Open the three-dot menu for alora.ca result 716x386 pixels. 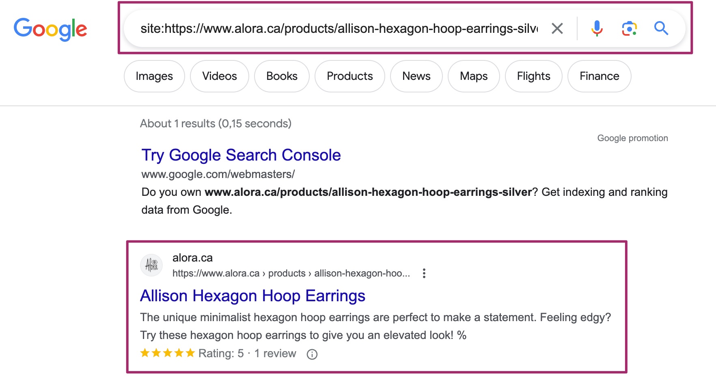[x=424, y=273]
